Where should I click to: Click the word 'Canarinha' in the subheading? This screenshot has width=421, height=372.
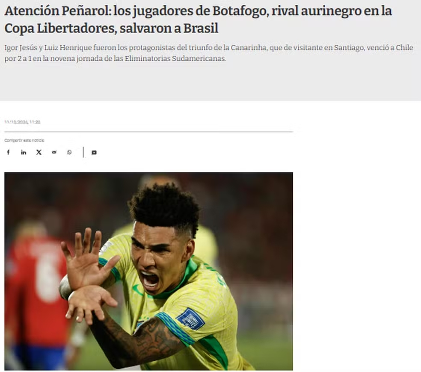249,47
